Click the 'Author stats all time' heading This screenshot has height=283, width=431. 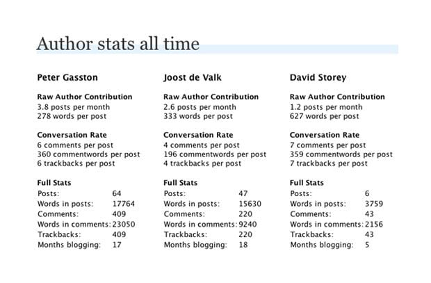117,45
